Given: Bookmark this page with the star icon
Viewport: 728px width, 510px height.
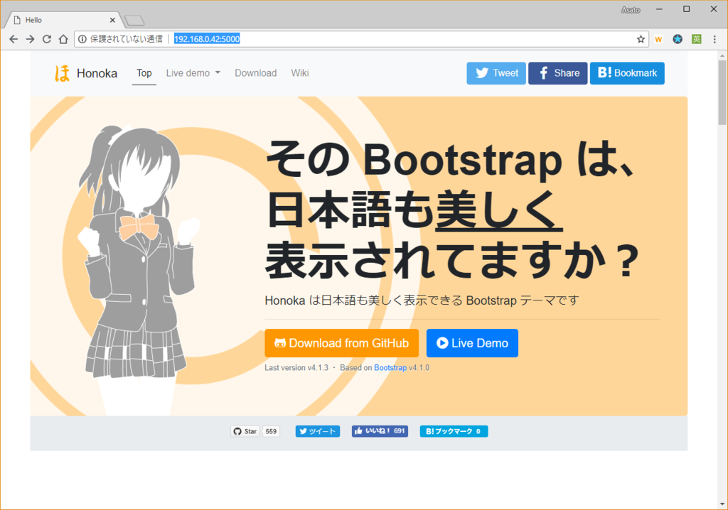Looking at the screenshot, I should [x=641, y=39].
